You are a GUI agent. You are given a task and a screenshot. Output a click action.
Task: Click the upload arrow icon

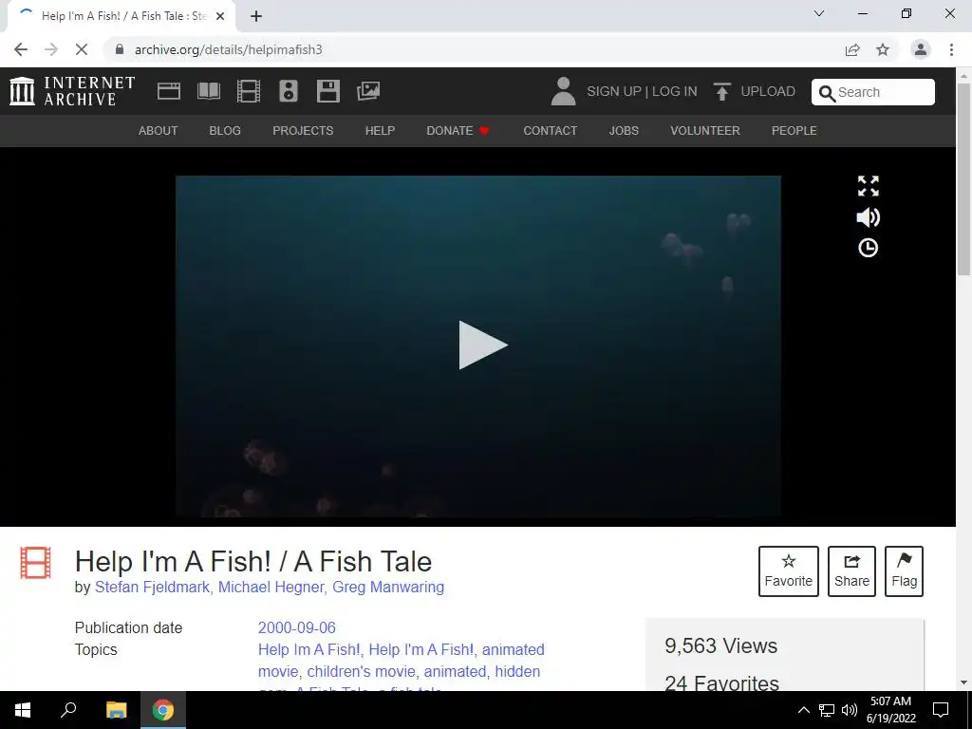(721, 91)
